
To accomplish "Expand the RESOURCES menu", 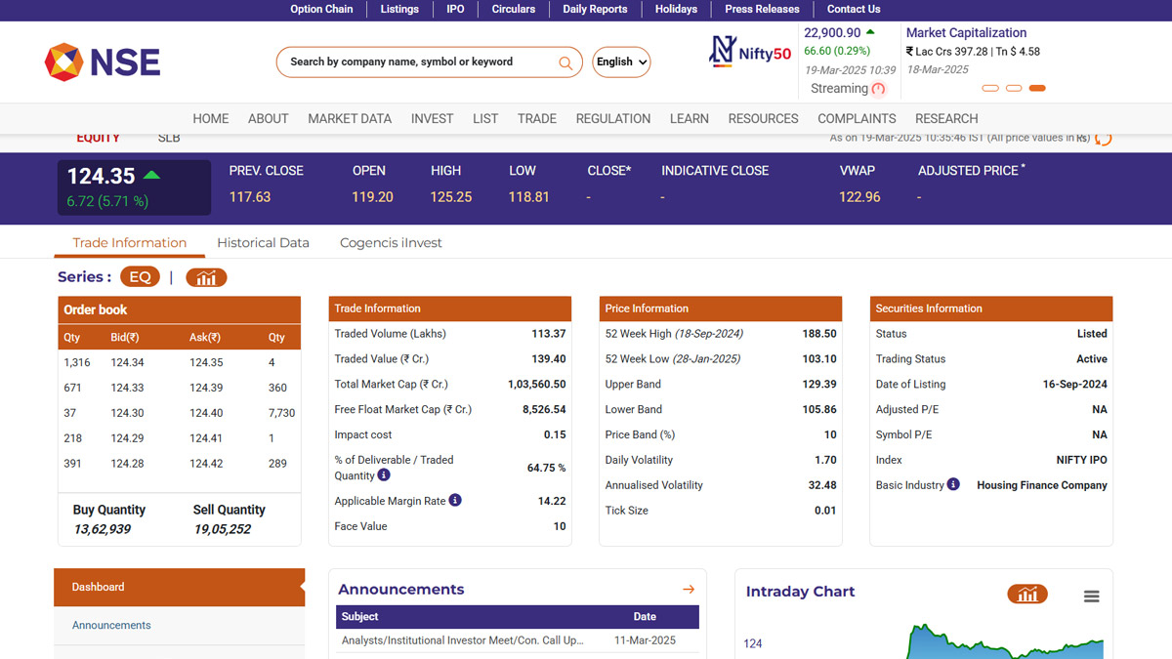I will tap(763, 118).
